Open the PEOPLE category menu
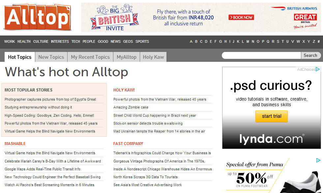The image size is (323, 193). (x=89, y=41)
